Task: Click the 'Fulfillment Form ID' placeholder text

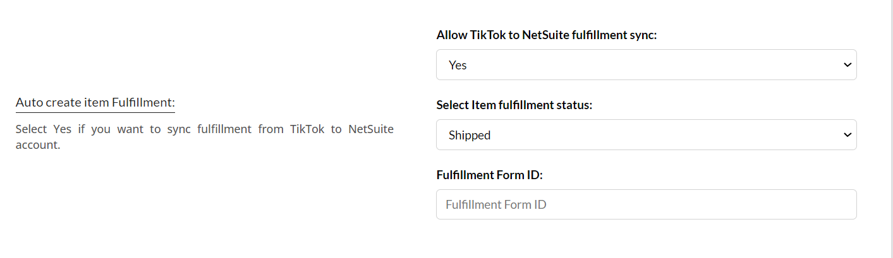Action: [496, 205]
